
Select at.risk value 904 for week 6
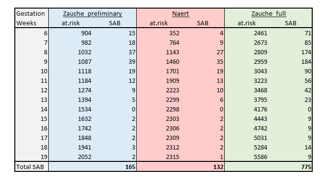[86, 33]
